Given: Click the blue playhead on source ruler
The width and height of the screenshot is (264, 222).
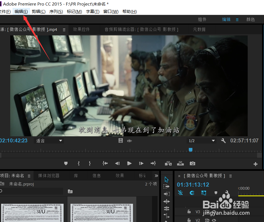Looking at the screenshot, I should click(x=190, y=150).
